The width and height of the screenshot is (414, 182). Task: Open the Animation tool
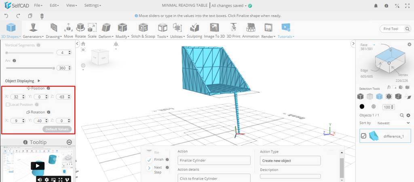click(251, 30)
